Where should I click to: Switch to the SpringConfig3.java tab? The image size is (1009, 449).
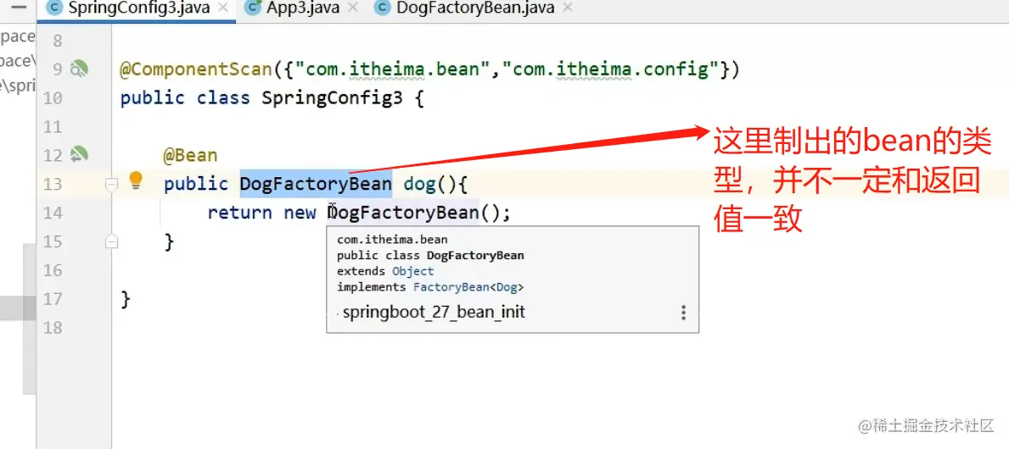click(137, 8)
